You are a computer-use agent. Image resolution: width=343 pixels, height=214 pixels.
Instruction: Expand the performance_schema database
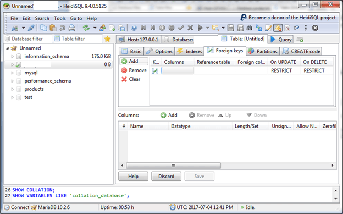coord(13,81)
